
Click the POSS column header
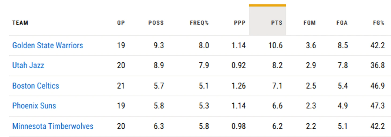[x=156, y=23]
